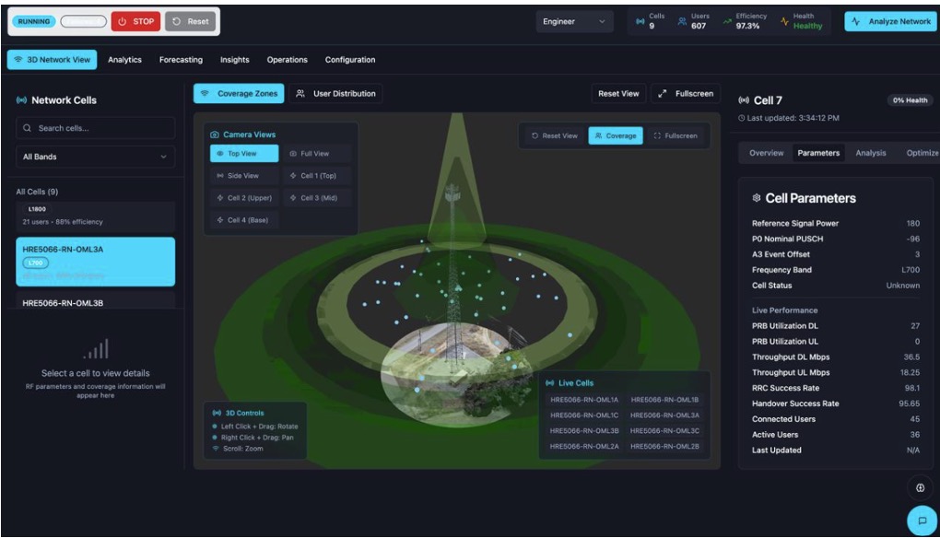Screen dimensions: 940x538
Task: Go to the Forecasting tab
Action: point(181,60)
